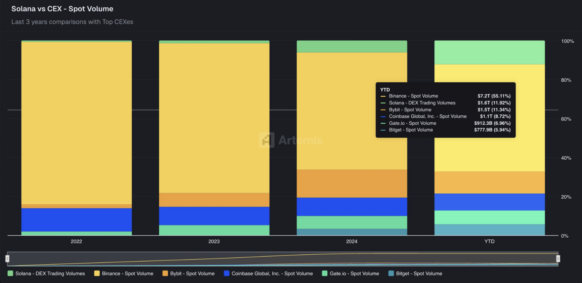
Task: Click the 100% y-axis label
Action: coord(567,41)
